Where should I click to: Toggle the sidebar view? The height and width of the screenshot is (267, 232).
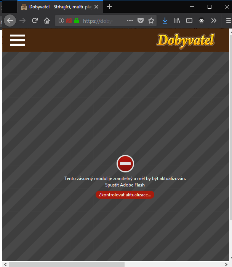click(189, 21)
